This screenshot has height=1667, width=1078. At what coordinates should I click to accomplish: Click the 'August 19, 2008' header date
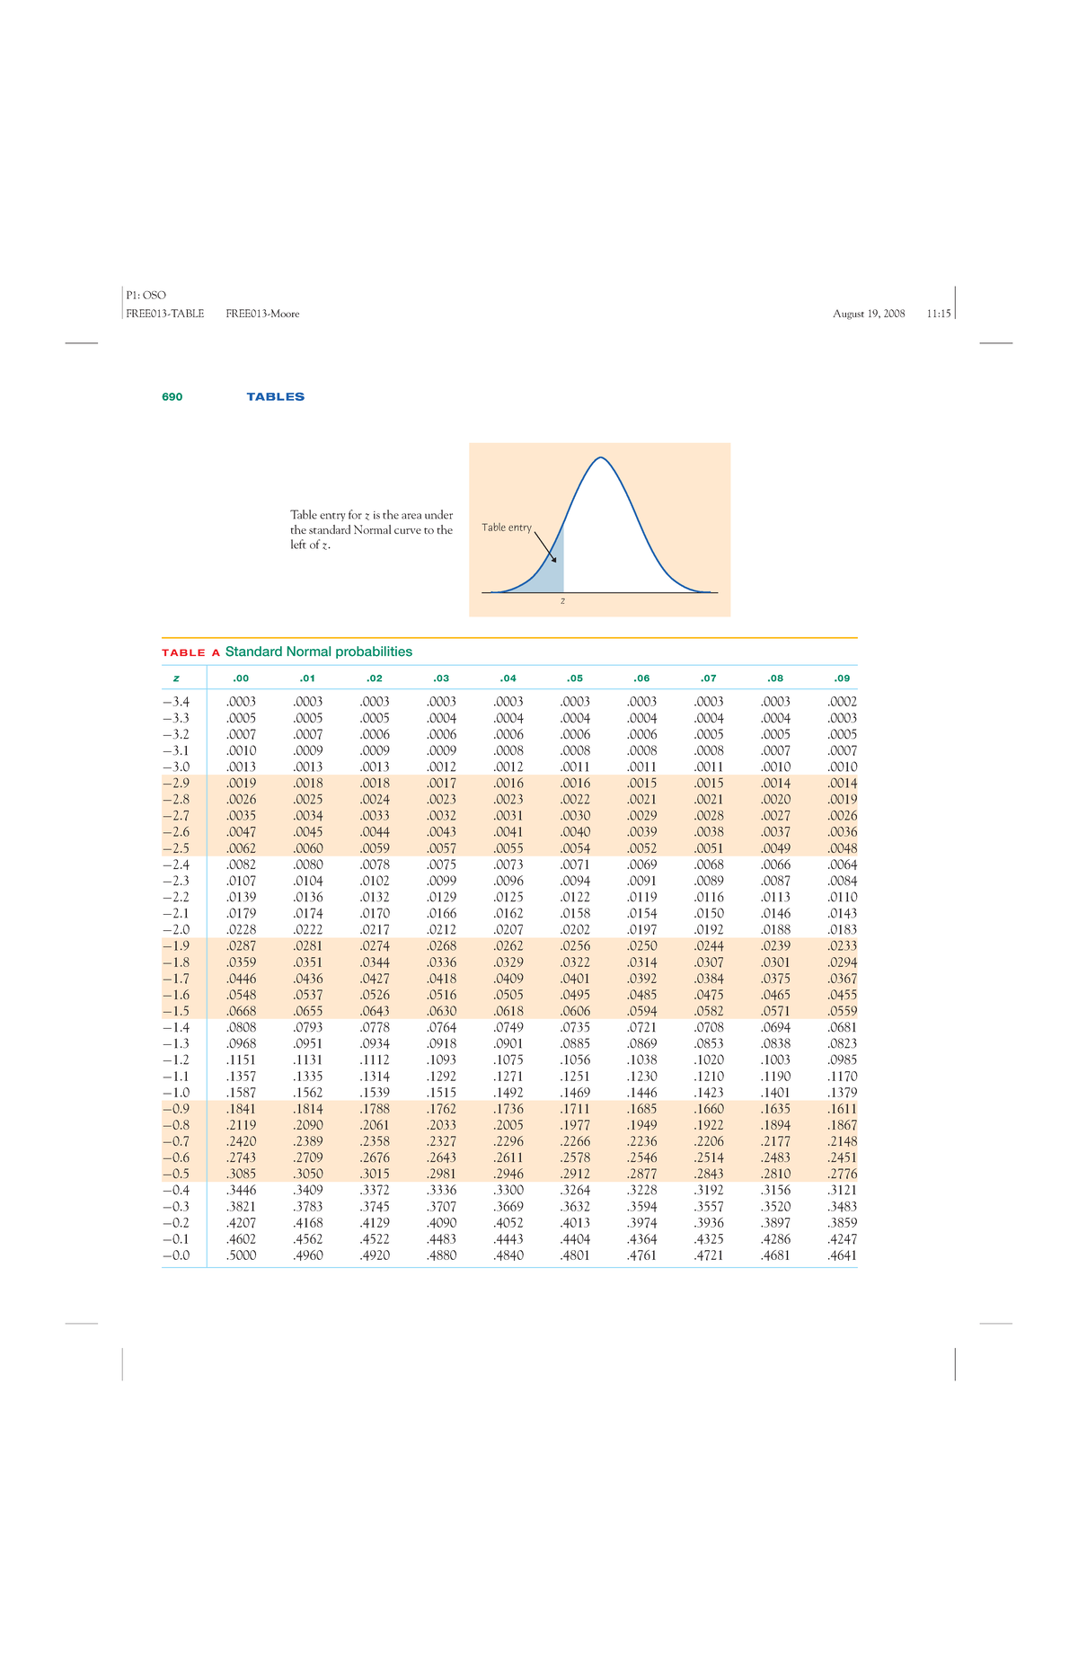[869, 314]
